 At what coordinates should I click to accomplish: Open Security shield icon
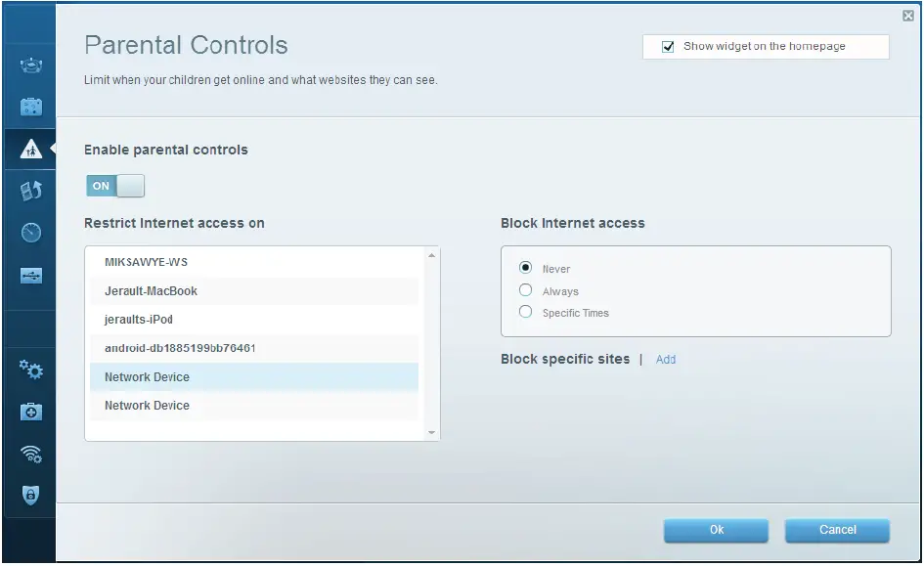[x=30, y=496]
